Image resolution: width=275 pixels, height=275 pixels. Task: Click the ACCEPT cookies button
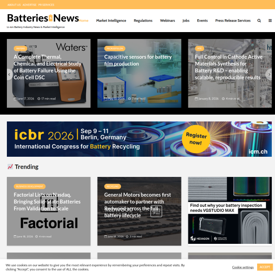pos(265,267)
